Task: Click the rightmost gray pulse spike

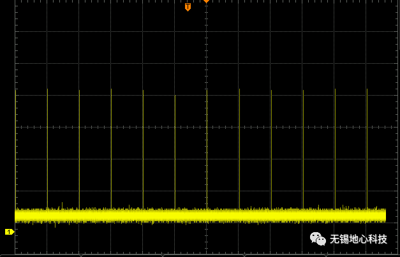Action: pos(367,147)
